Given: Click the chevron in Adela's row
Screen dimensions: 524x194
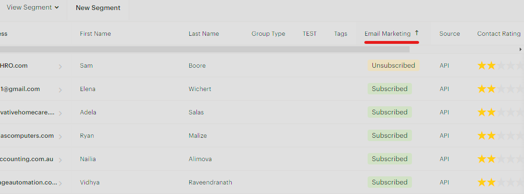Looking at the screenshot, I should (60, 113).
